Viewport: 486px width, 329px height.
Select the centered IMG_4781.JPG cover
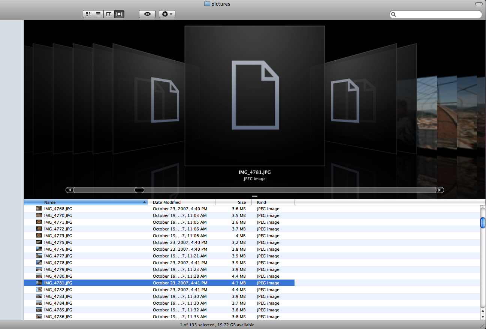[x=255, y=96]
